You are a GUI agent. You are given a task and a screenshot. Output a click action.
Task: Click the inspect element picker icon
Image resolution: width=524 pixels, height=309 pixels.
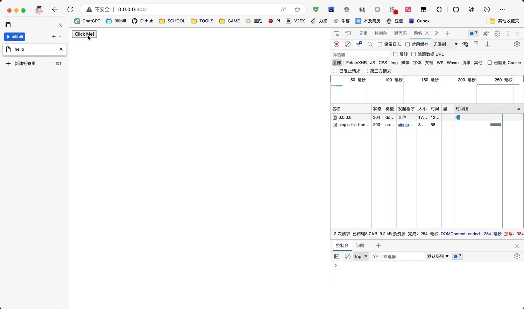coord(337,34)
